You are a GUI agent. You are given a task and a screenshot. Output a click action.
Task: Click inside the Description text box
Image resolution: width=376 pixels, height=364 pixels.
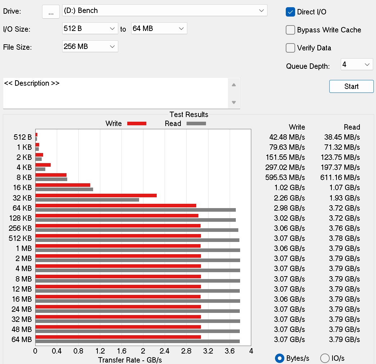(x=115, y=93)
